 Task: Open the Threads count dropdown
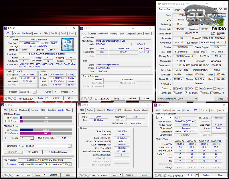[x=32, y=138]
